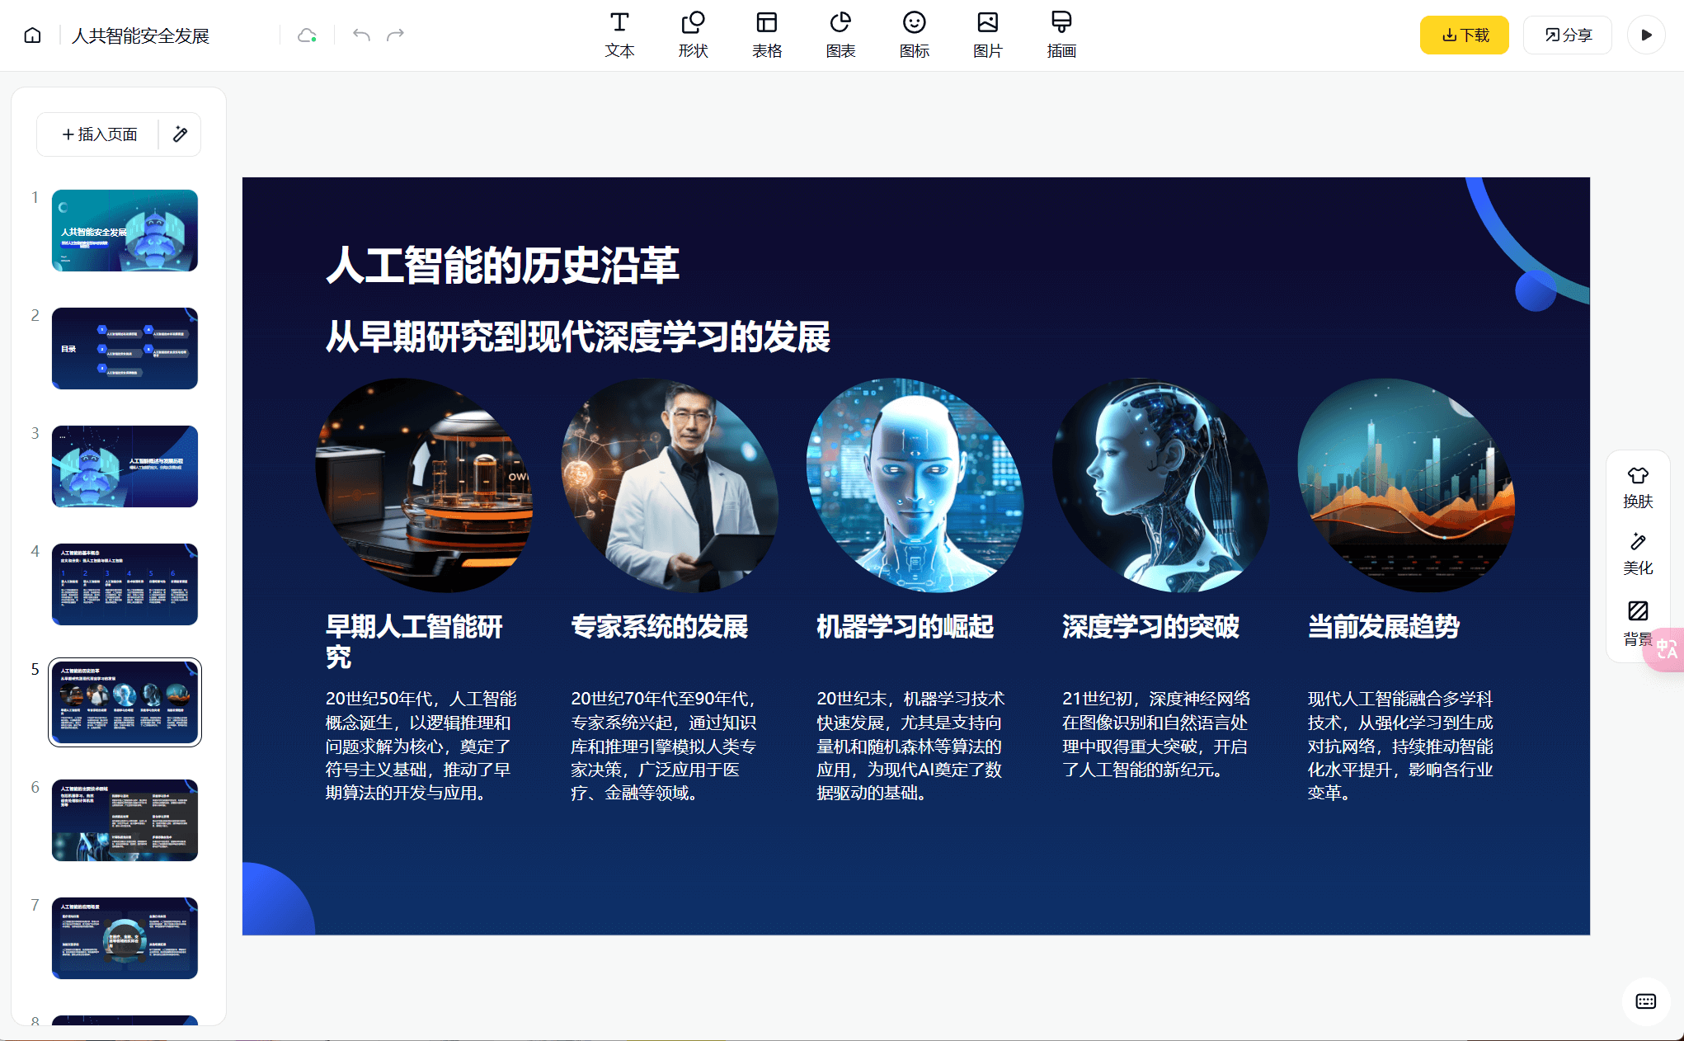Screen dimensions: 1684x1041
Task: Open the 形状 shapes tool
Action: tap(693, 35)
